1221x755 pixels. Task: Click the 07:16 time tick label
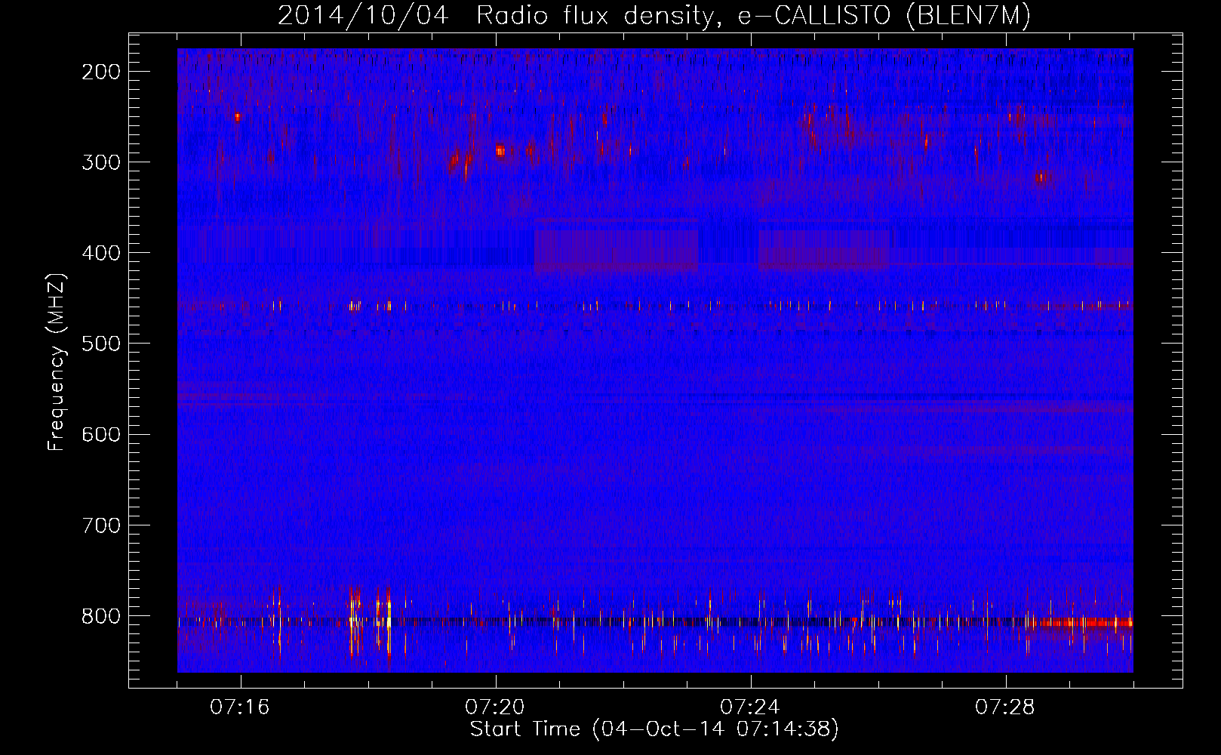point(240,707)
